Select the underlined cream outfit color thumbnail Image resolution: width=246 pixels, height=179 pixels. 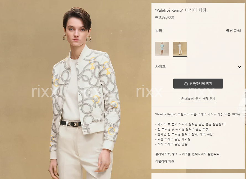180,49
